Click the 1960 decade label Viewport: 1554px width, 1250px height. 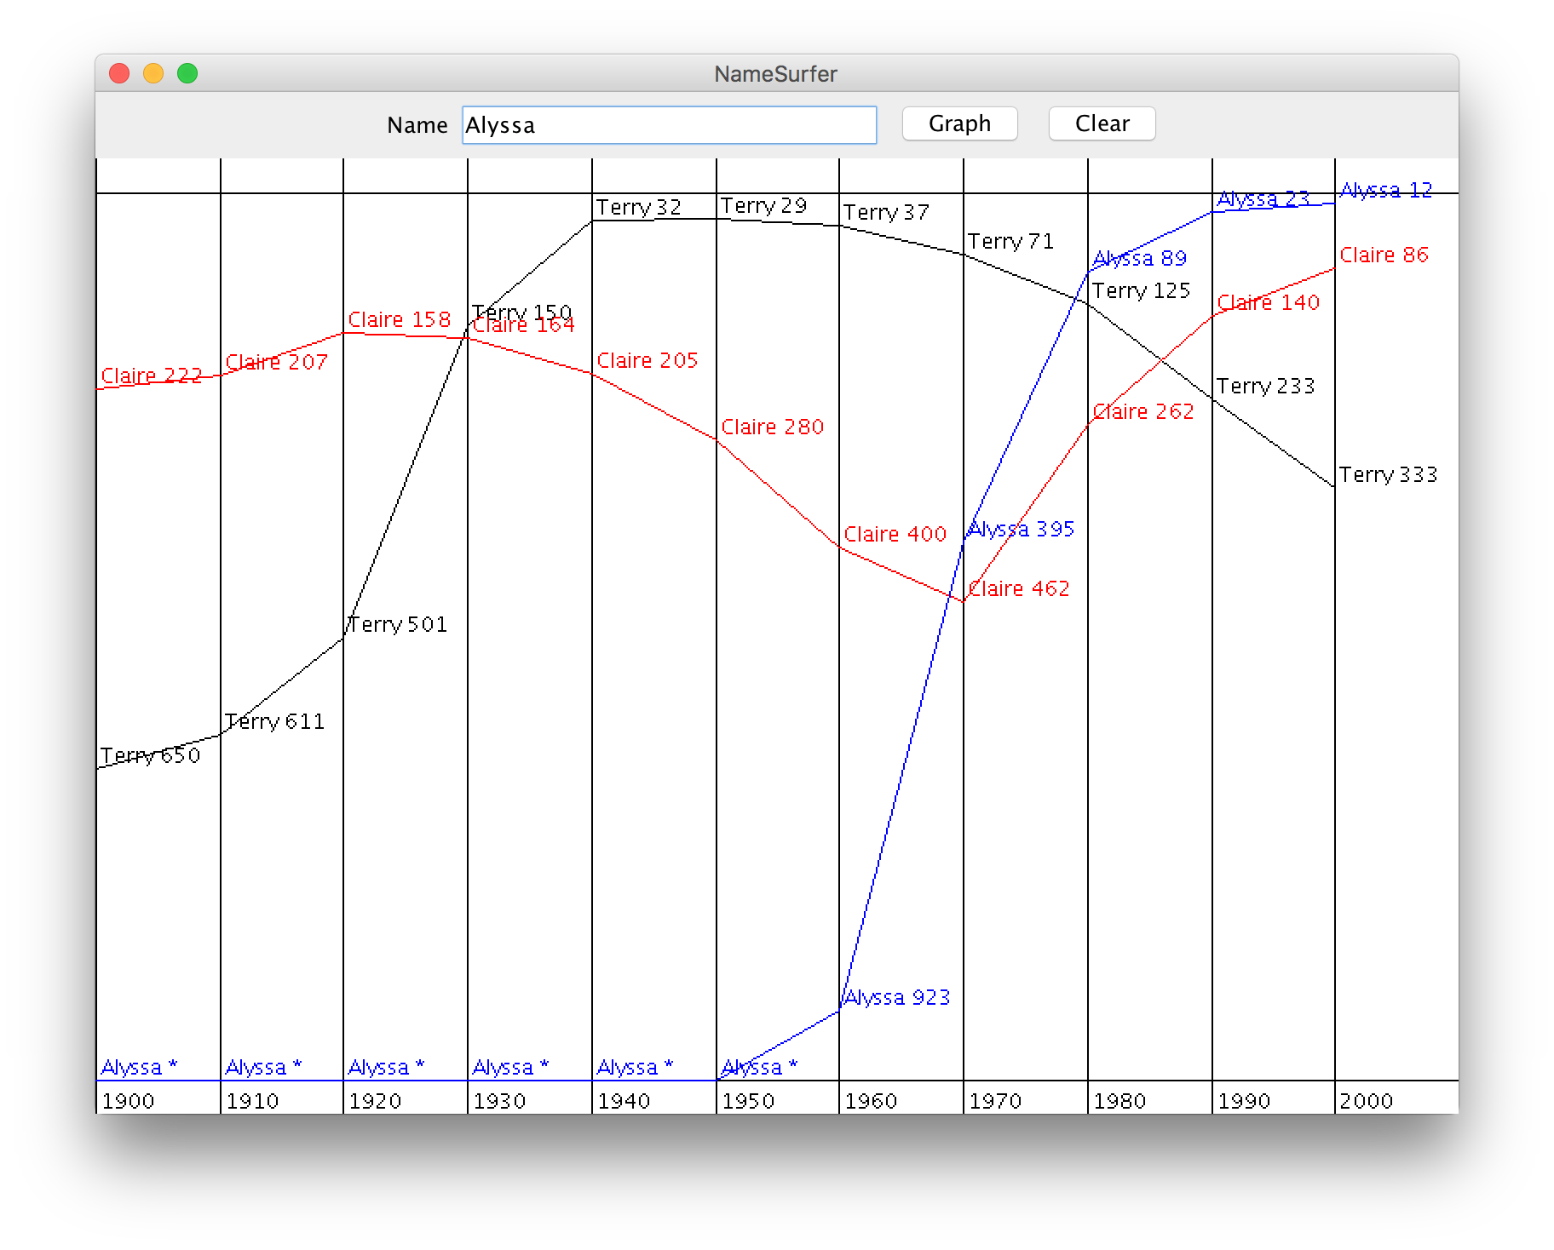pyautogui.click(x=871, y=1101)
